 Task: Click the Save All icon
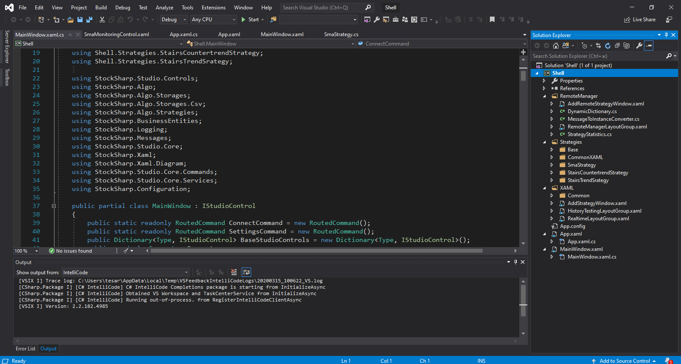pyautogui.click(x=89, y=20)
